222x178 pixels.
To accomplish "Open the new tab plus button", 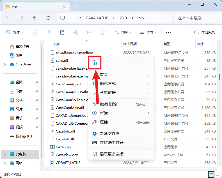I will tap(76, 7).
